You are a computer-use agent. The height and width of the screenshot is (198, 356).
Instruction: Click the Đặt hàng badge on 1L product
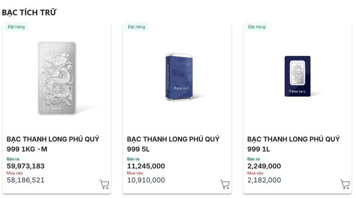[257, 27]
